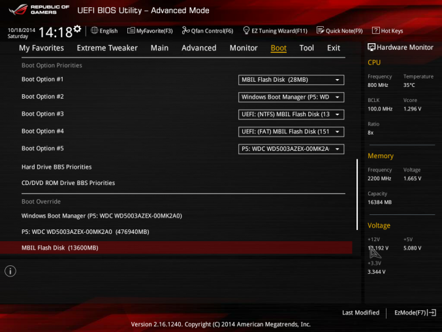Select MBIL Flash Disk (13600MB) override
This screenshot has height=332, width=442.
point(176,248)
